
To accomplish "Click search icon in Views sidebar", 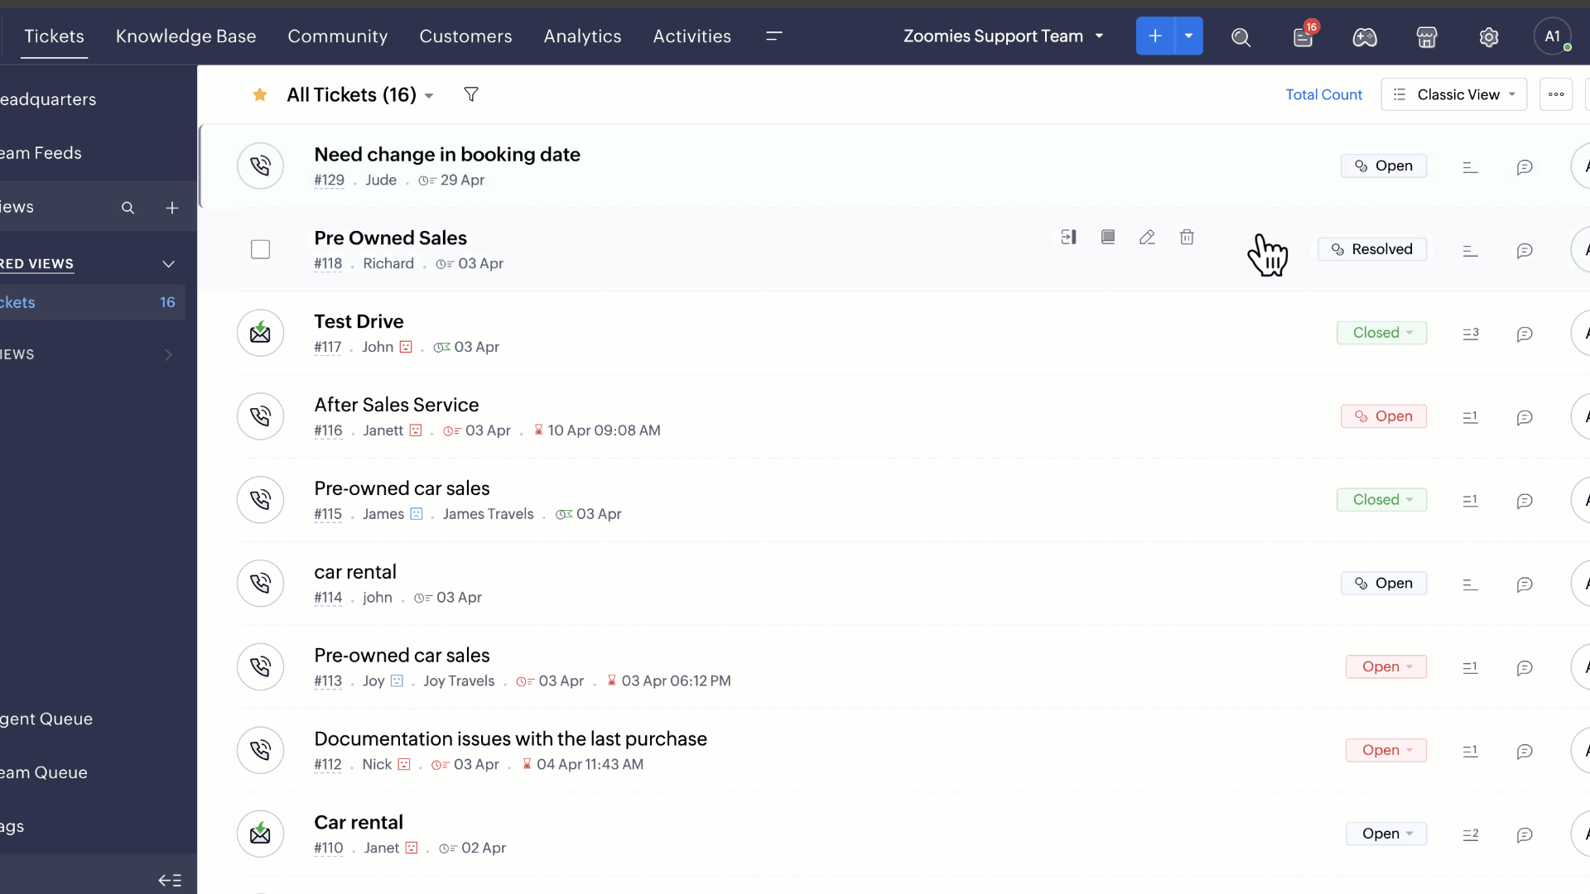I will pos(128,208).
